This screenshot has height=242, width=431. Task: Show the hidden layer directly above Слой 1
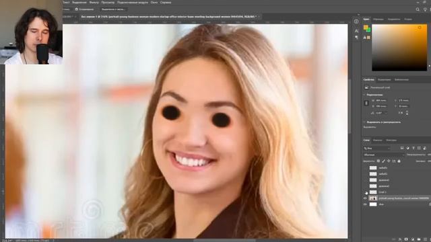[365, 186]
